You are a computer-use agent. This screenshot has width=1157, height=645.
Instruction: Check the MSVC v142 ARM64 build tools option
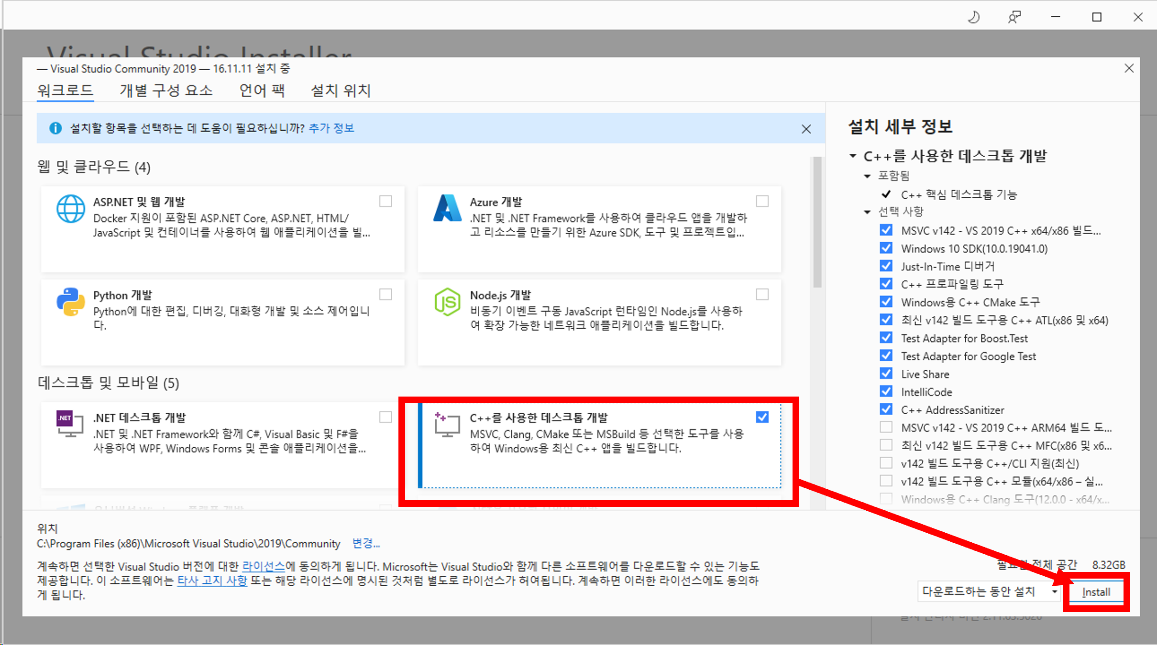[886, 427]
